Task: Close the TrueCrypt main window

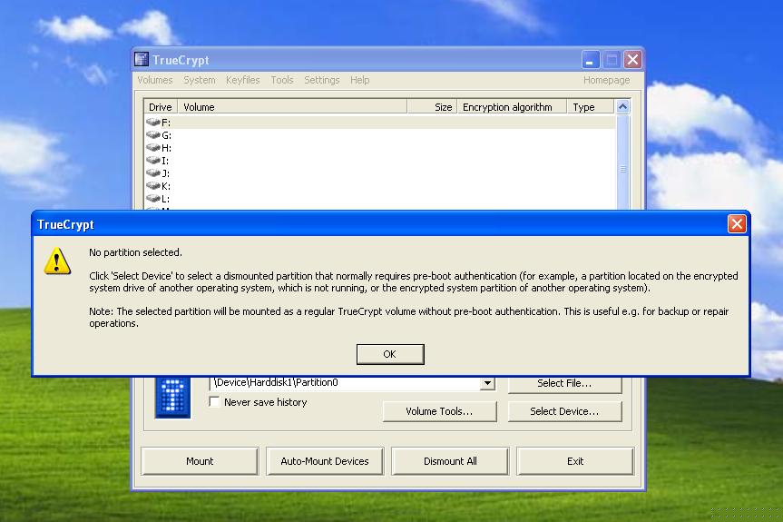Action: pyautogui.click(x=632, y=60)
